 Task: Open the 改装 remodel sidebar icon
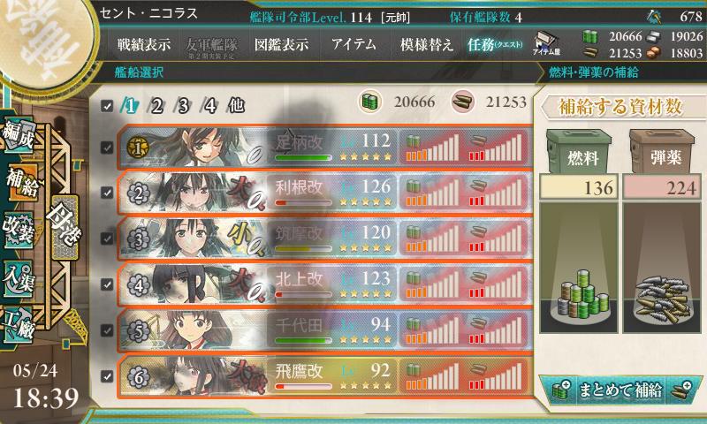pyautogui.click(x=19, y=229)
